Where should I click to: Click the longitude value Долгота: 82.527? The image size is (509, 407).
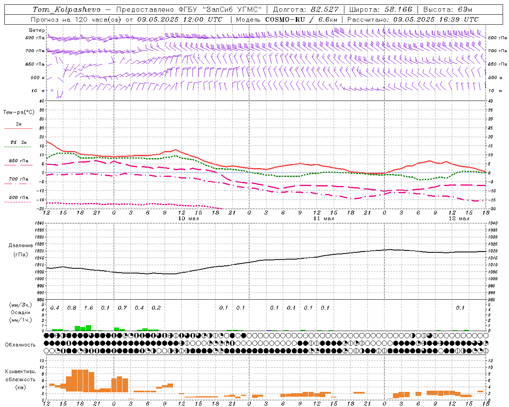pos(306,10)
